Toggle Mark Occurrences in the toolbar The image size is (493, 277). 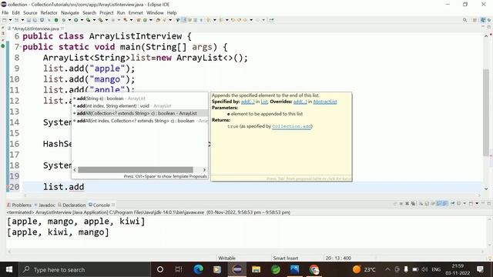(x=183, y=20)
